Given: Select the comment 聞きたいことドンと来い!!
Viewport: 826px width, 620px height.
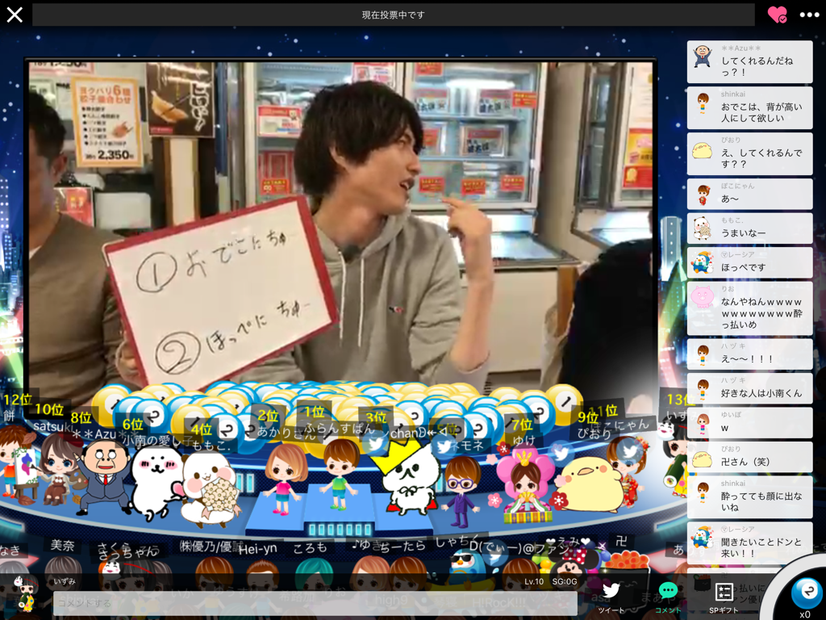Looking at the screenshot, I should coord(749,543).
